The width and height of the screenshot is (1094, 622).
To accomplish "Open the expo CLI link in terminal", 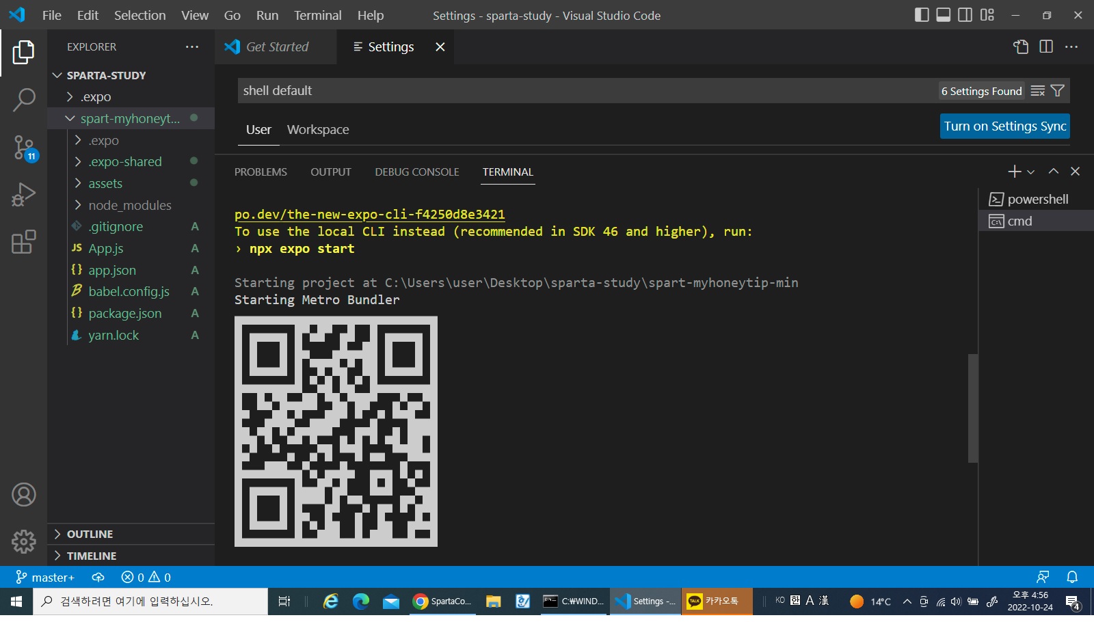I will (370, 215).
